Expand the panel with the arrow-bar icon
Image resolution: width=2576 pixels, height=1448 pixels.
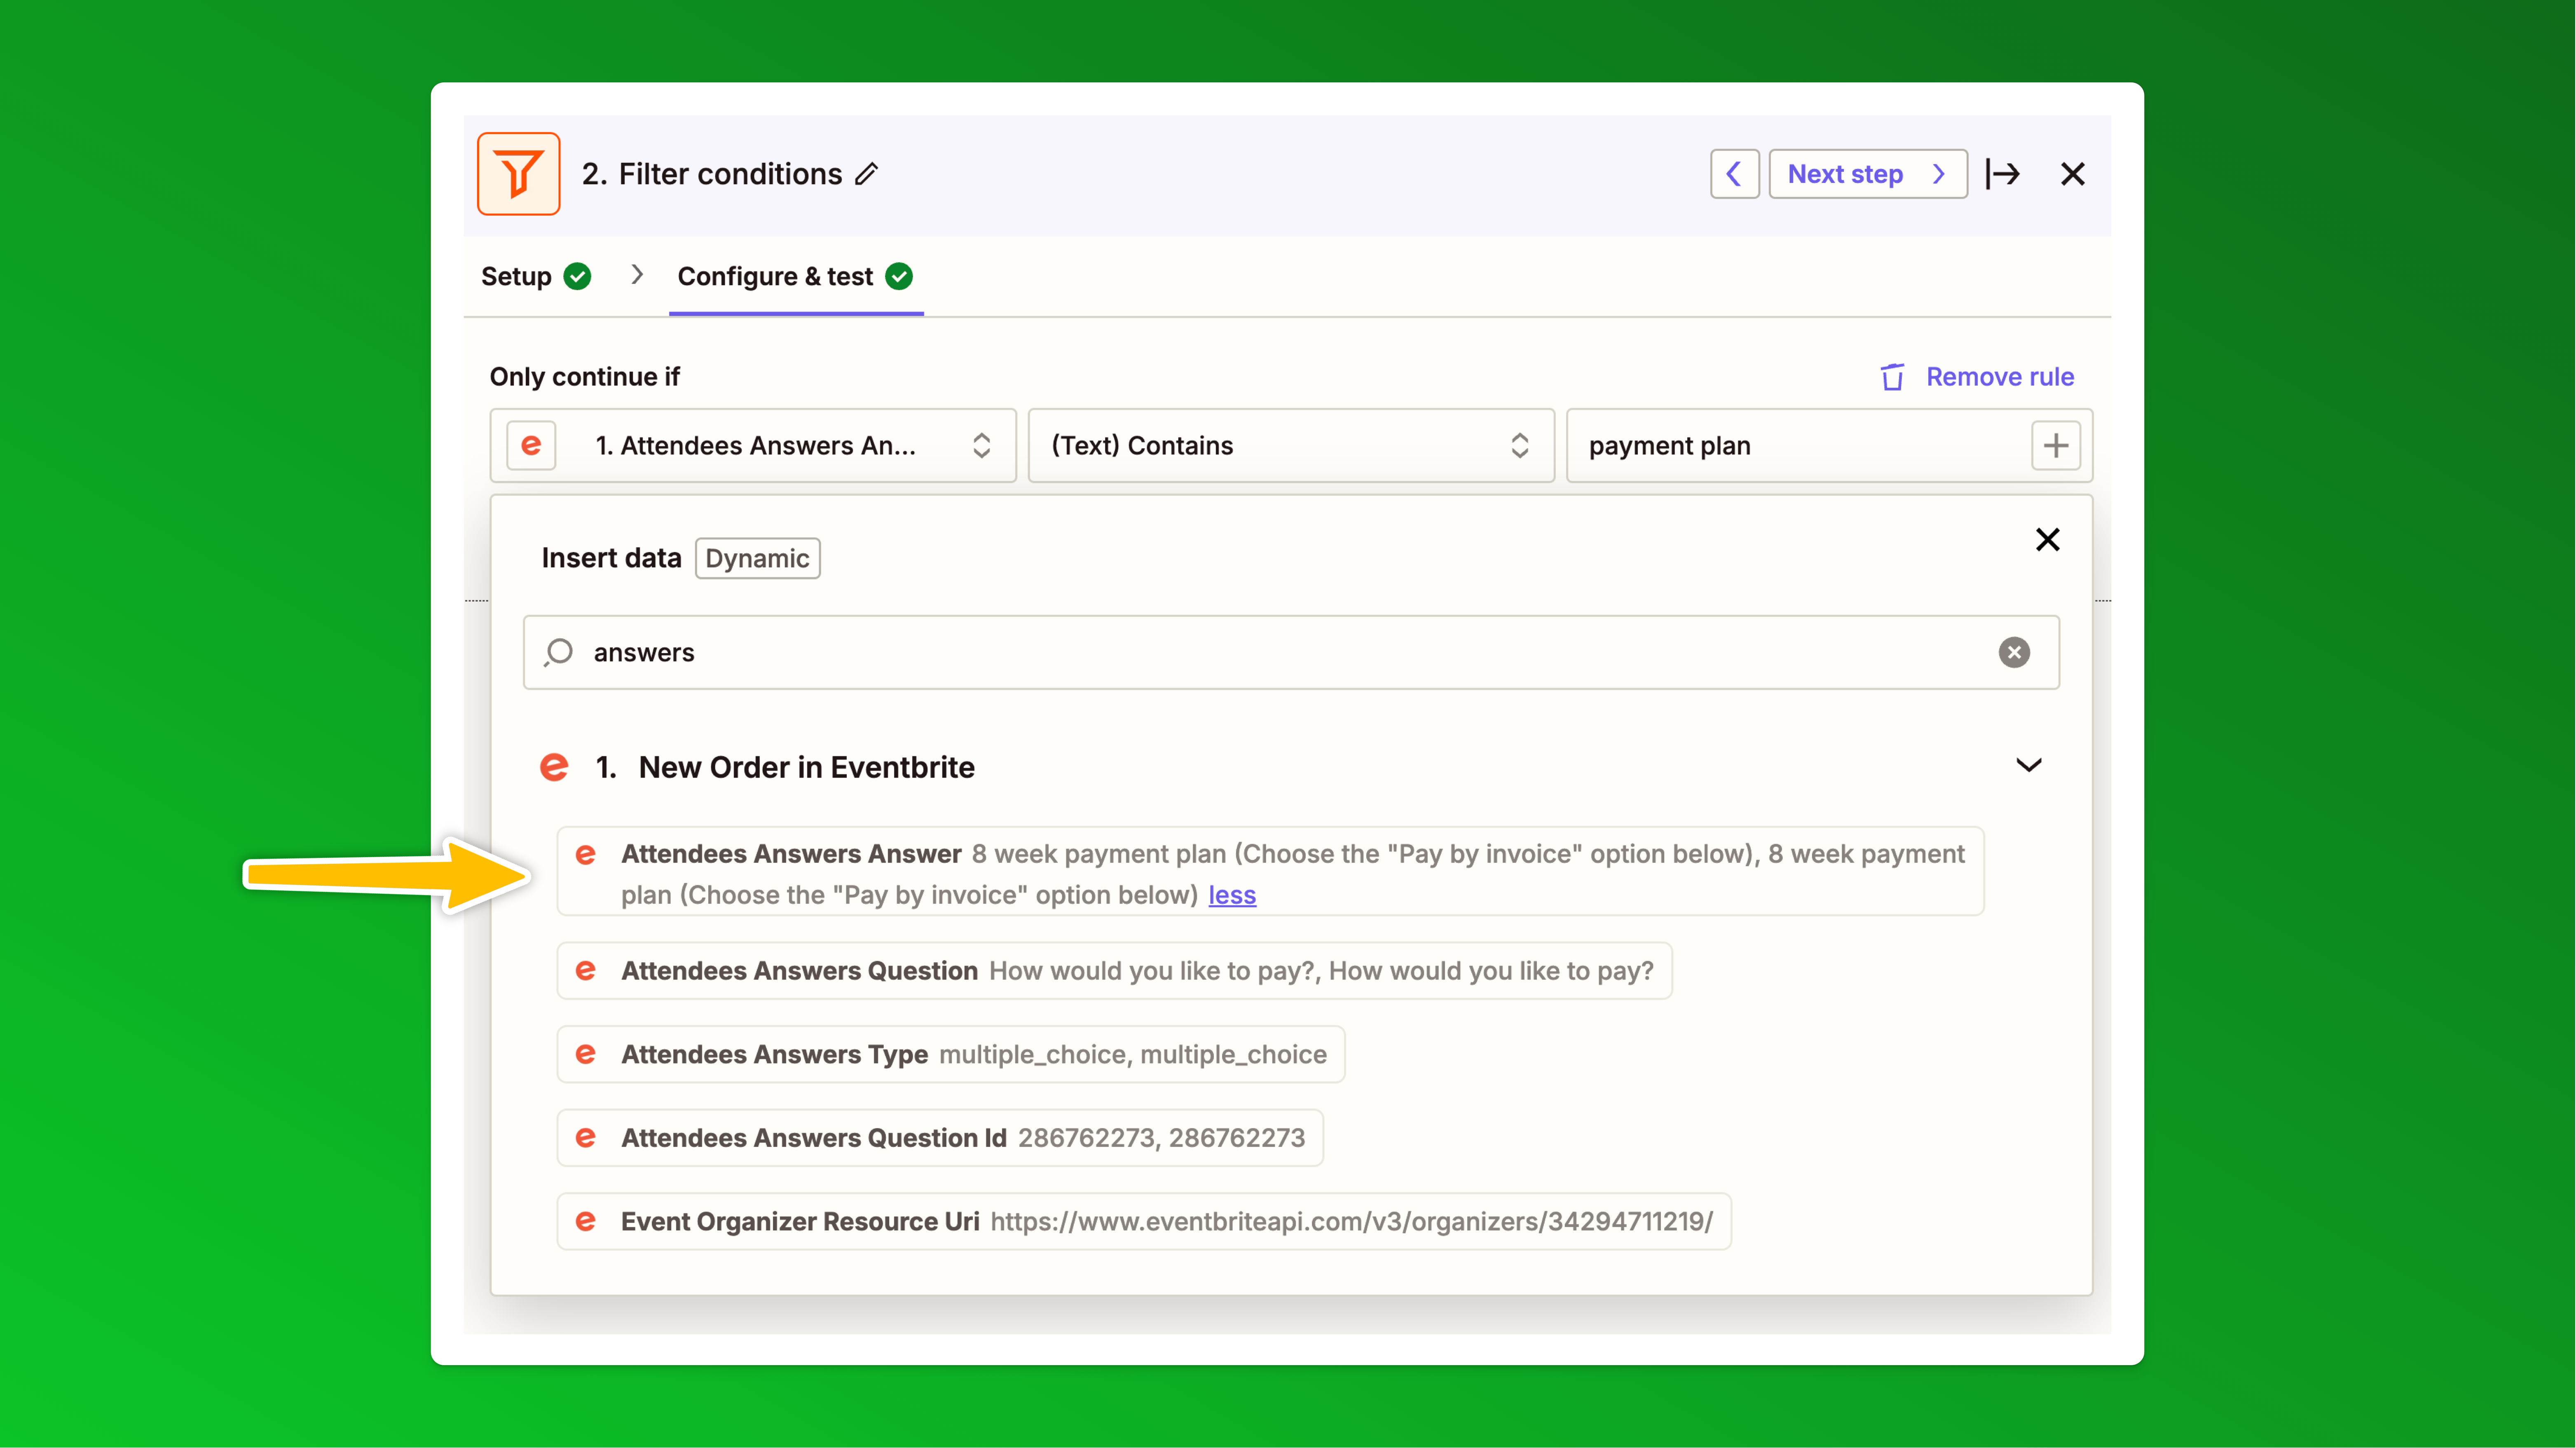(2003, 174)
